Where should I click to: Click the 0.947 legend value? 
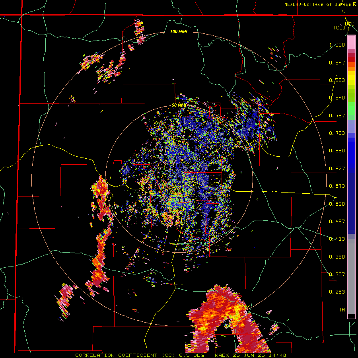point(337,62)
